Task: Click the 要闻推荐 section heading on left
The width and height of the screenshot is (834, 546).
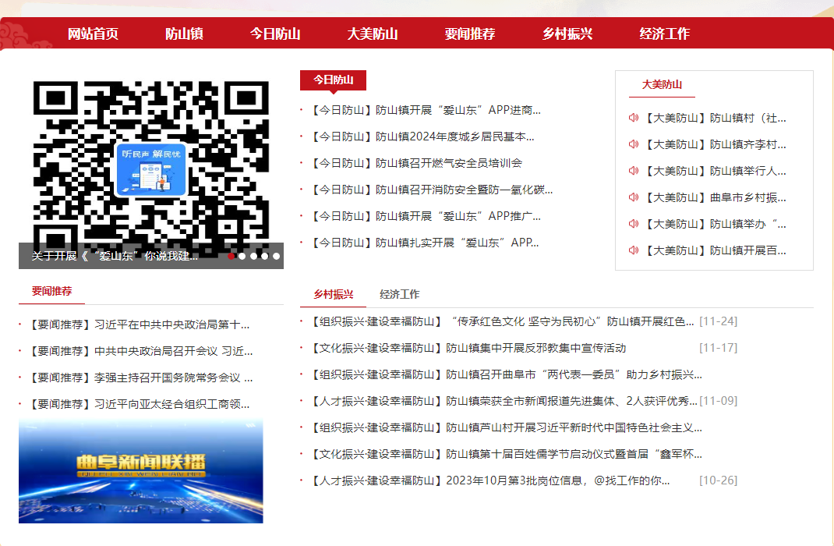Action: click(x=51, y=291)
